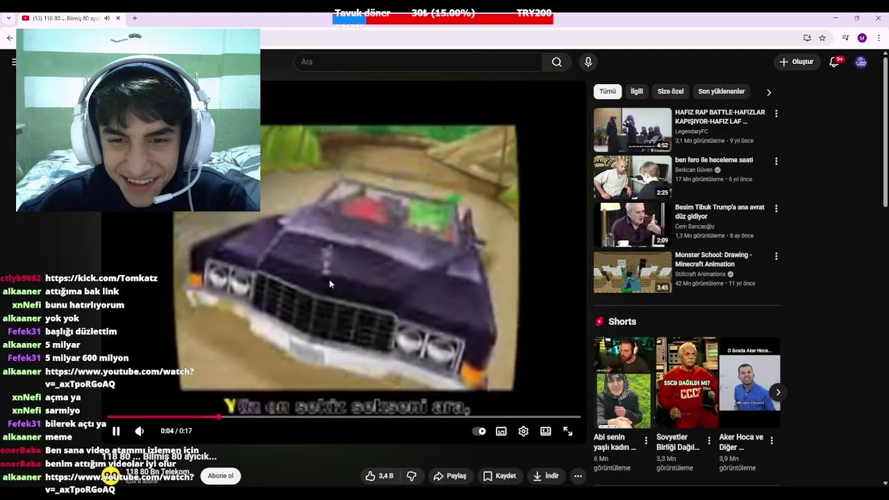889x500 pixels.
Task: Open the channel avatar under the video
Action: pyautogui.click(x=111, y=476)
